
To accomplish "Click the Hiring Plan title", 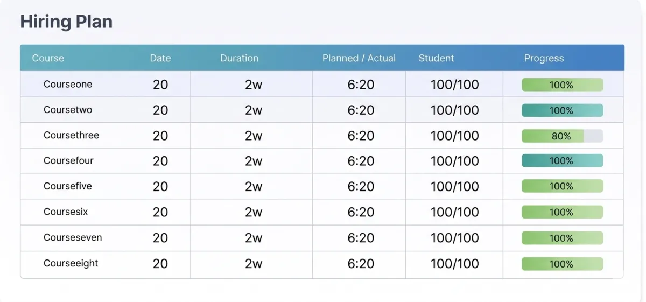I will pyautogui.click(x=66, y=22).
